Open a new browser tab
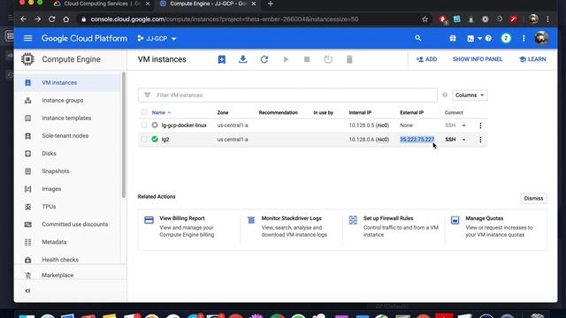 [x=271, y=4]
